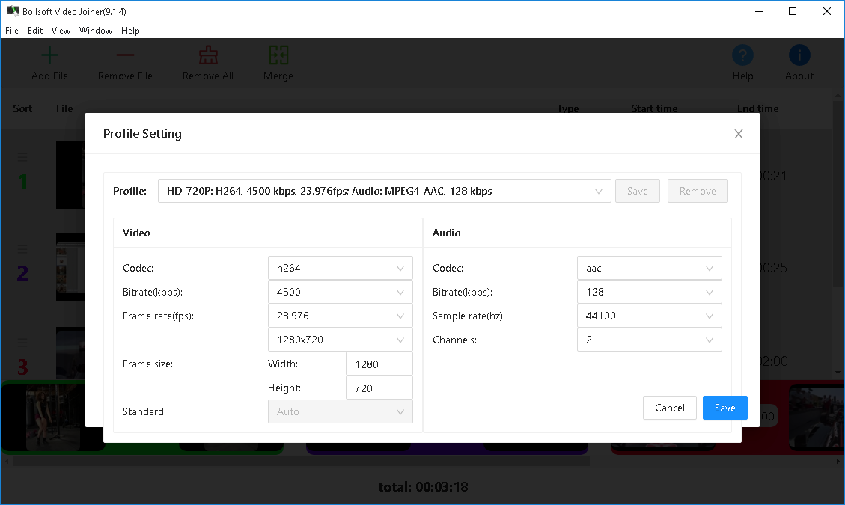Image resolution: width=845 pixels, height=505 pixels.
Task: Open the File menu
Action: pyautogui.click(x=12, y=31)
